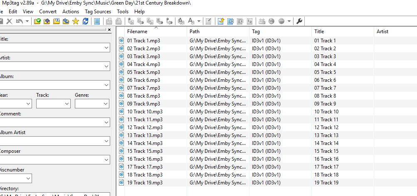Click the file icon of 15 Track 15.mp3

coord(121,151)
